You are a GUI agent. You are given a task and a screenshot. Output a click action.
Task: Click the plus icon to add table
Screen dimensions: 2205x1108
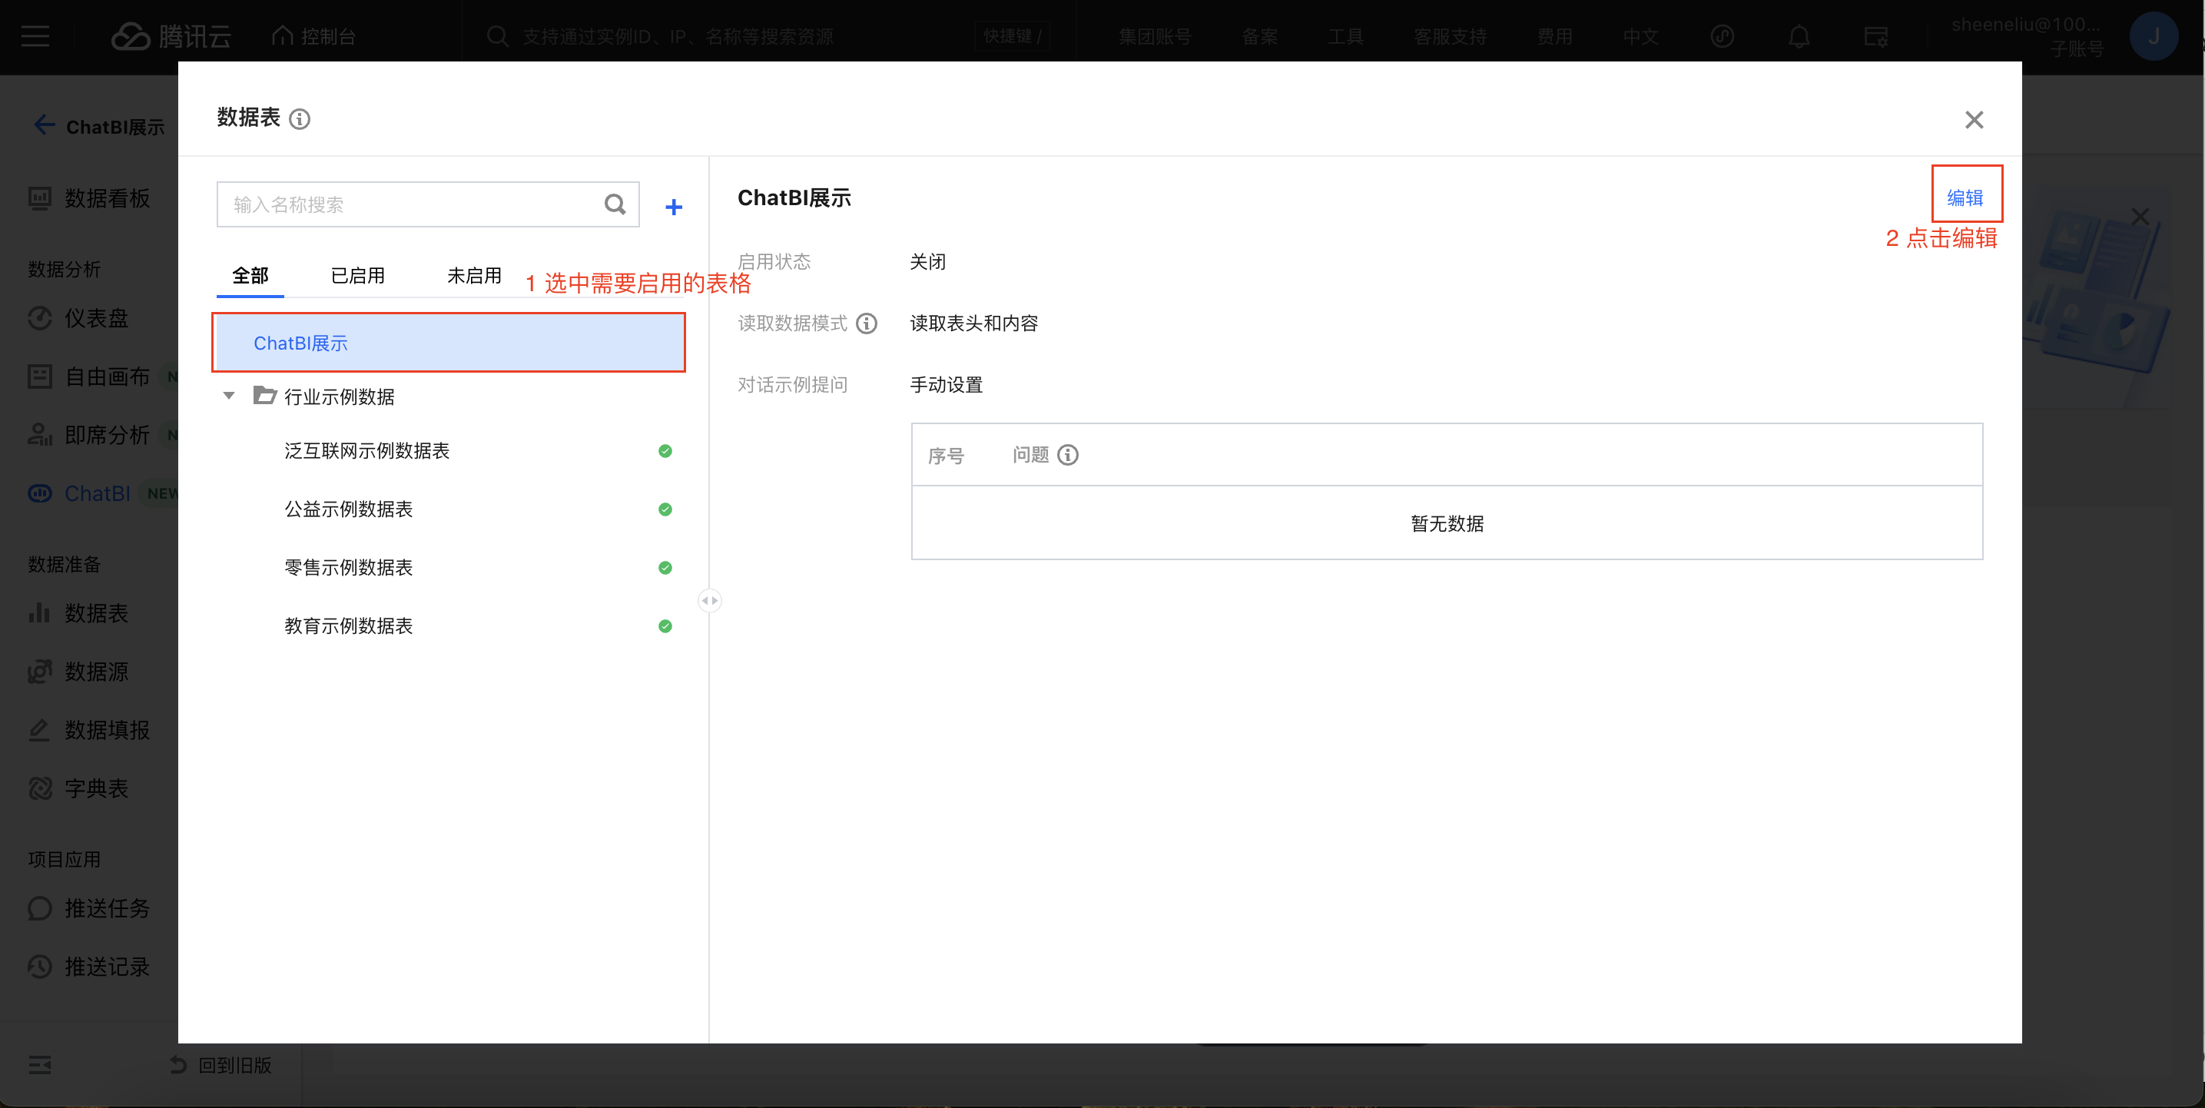click(674, 207)
